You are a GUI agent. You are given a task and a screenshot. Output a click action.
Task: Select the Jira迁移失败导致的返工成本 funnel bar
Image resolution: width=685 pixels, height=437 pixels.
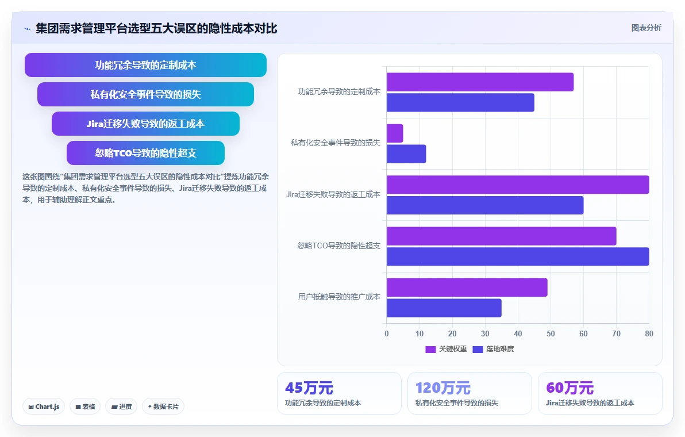point(145,124)
